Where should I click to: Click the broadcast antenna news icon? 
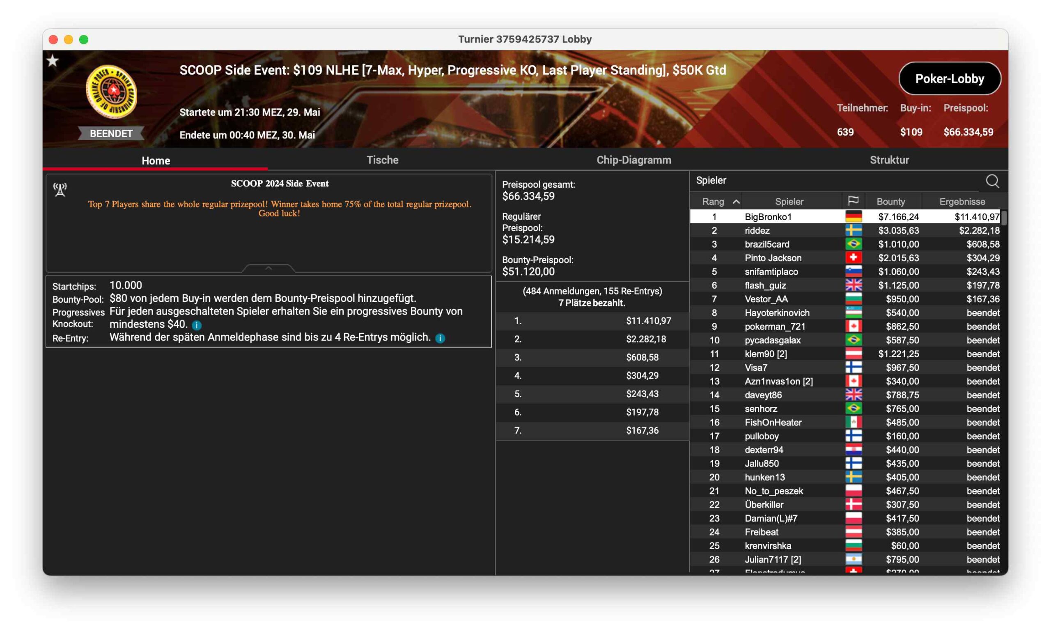coord(60,189)
